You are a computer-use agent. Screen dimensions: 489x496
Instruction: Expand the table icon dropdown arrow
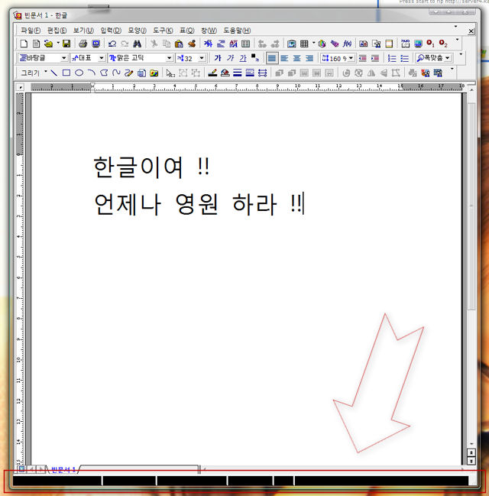pyautogui.click(x=314, y=43)
